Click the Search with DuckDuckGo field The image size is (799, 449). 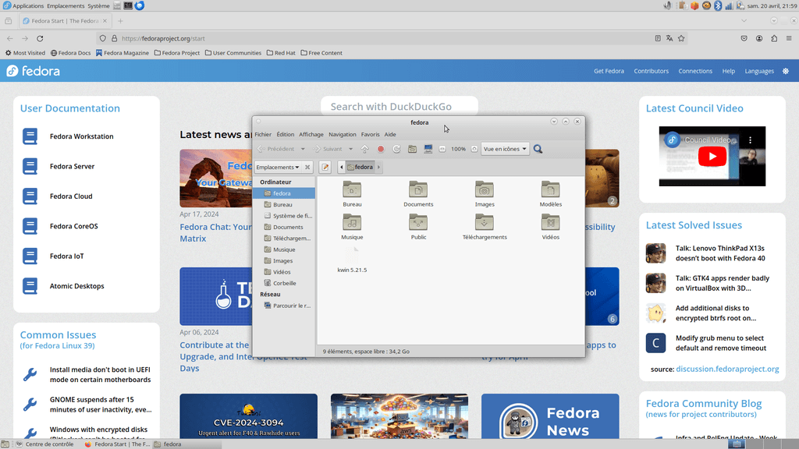[399, 106]
